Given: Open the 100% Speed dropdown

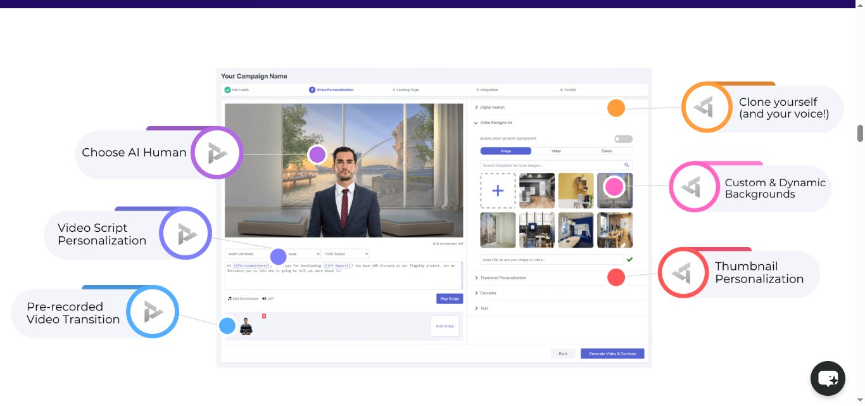Looking at the screenshot, I should coord(345,254).
